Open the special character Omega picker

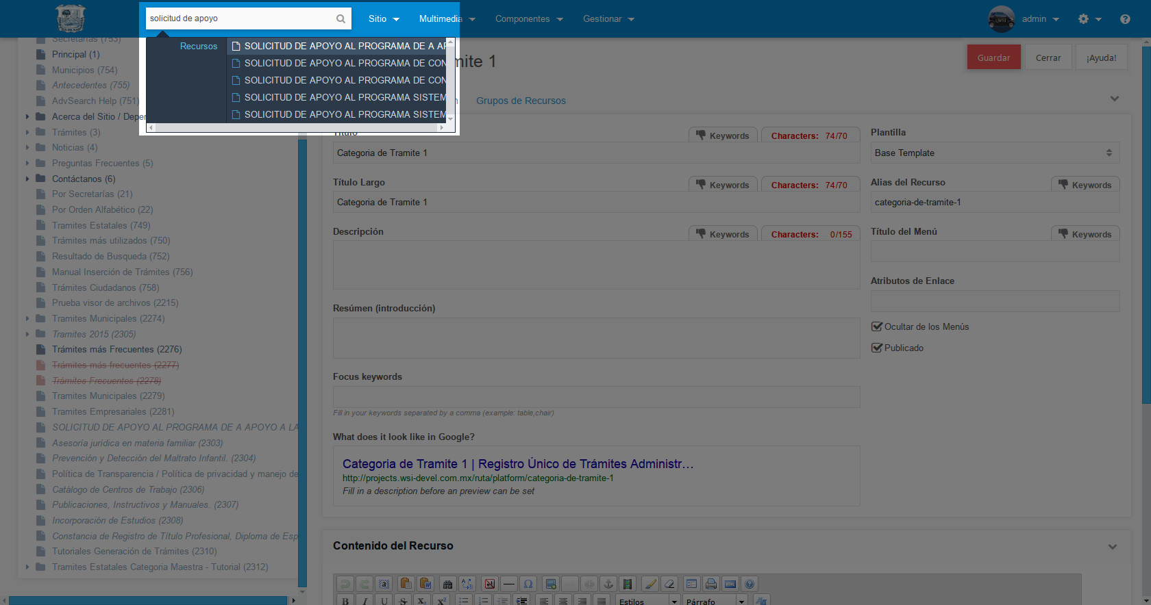(528, 584)
